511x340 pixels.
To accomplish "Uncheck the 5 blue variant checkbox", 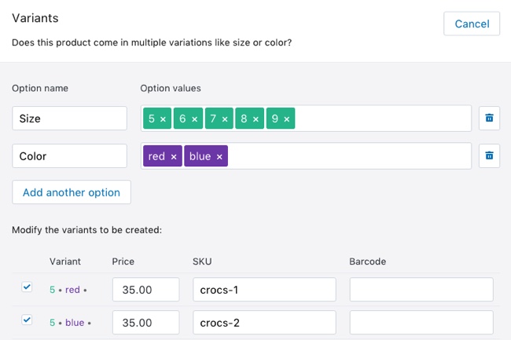I will (27, 320).
